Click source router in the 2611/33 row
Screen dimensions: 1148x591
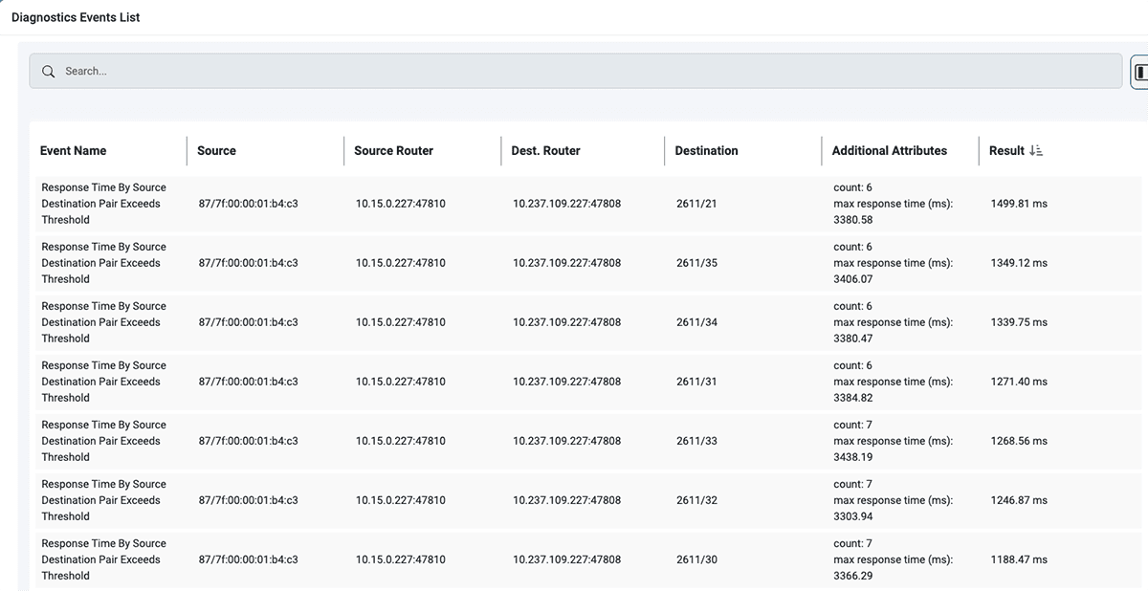400,441
